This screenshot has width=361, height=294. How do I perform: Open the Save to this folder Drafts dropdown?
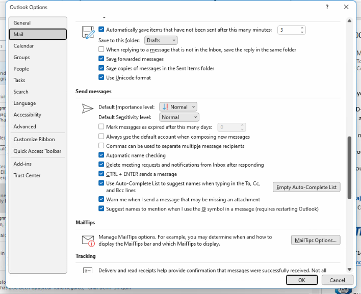[161, 40]
